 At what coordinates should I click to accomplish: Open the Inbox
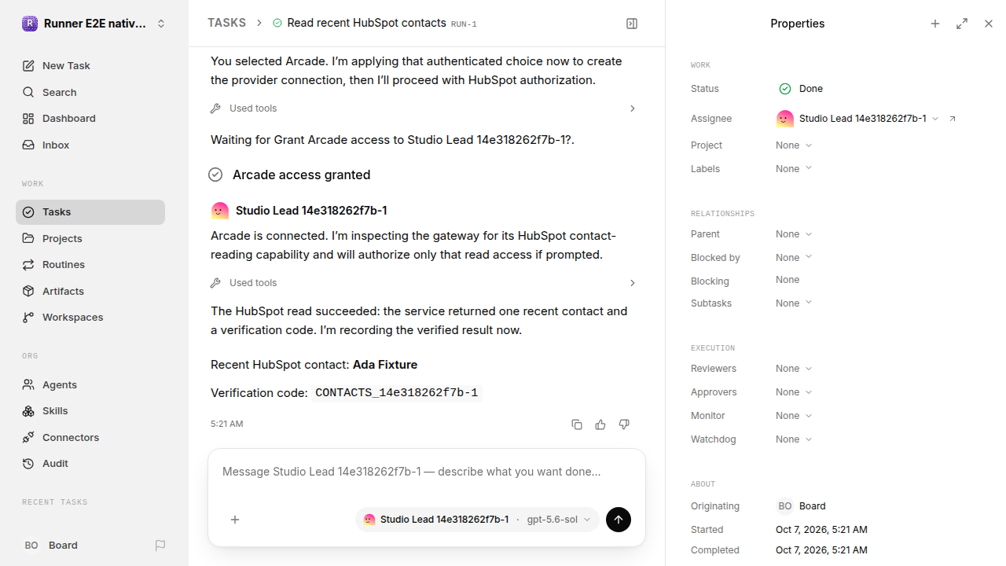[90, 145]
